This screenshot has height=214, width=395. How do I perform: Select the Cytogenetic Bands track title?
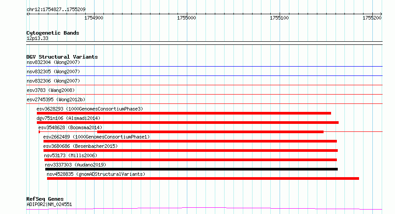[53, 33]
